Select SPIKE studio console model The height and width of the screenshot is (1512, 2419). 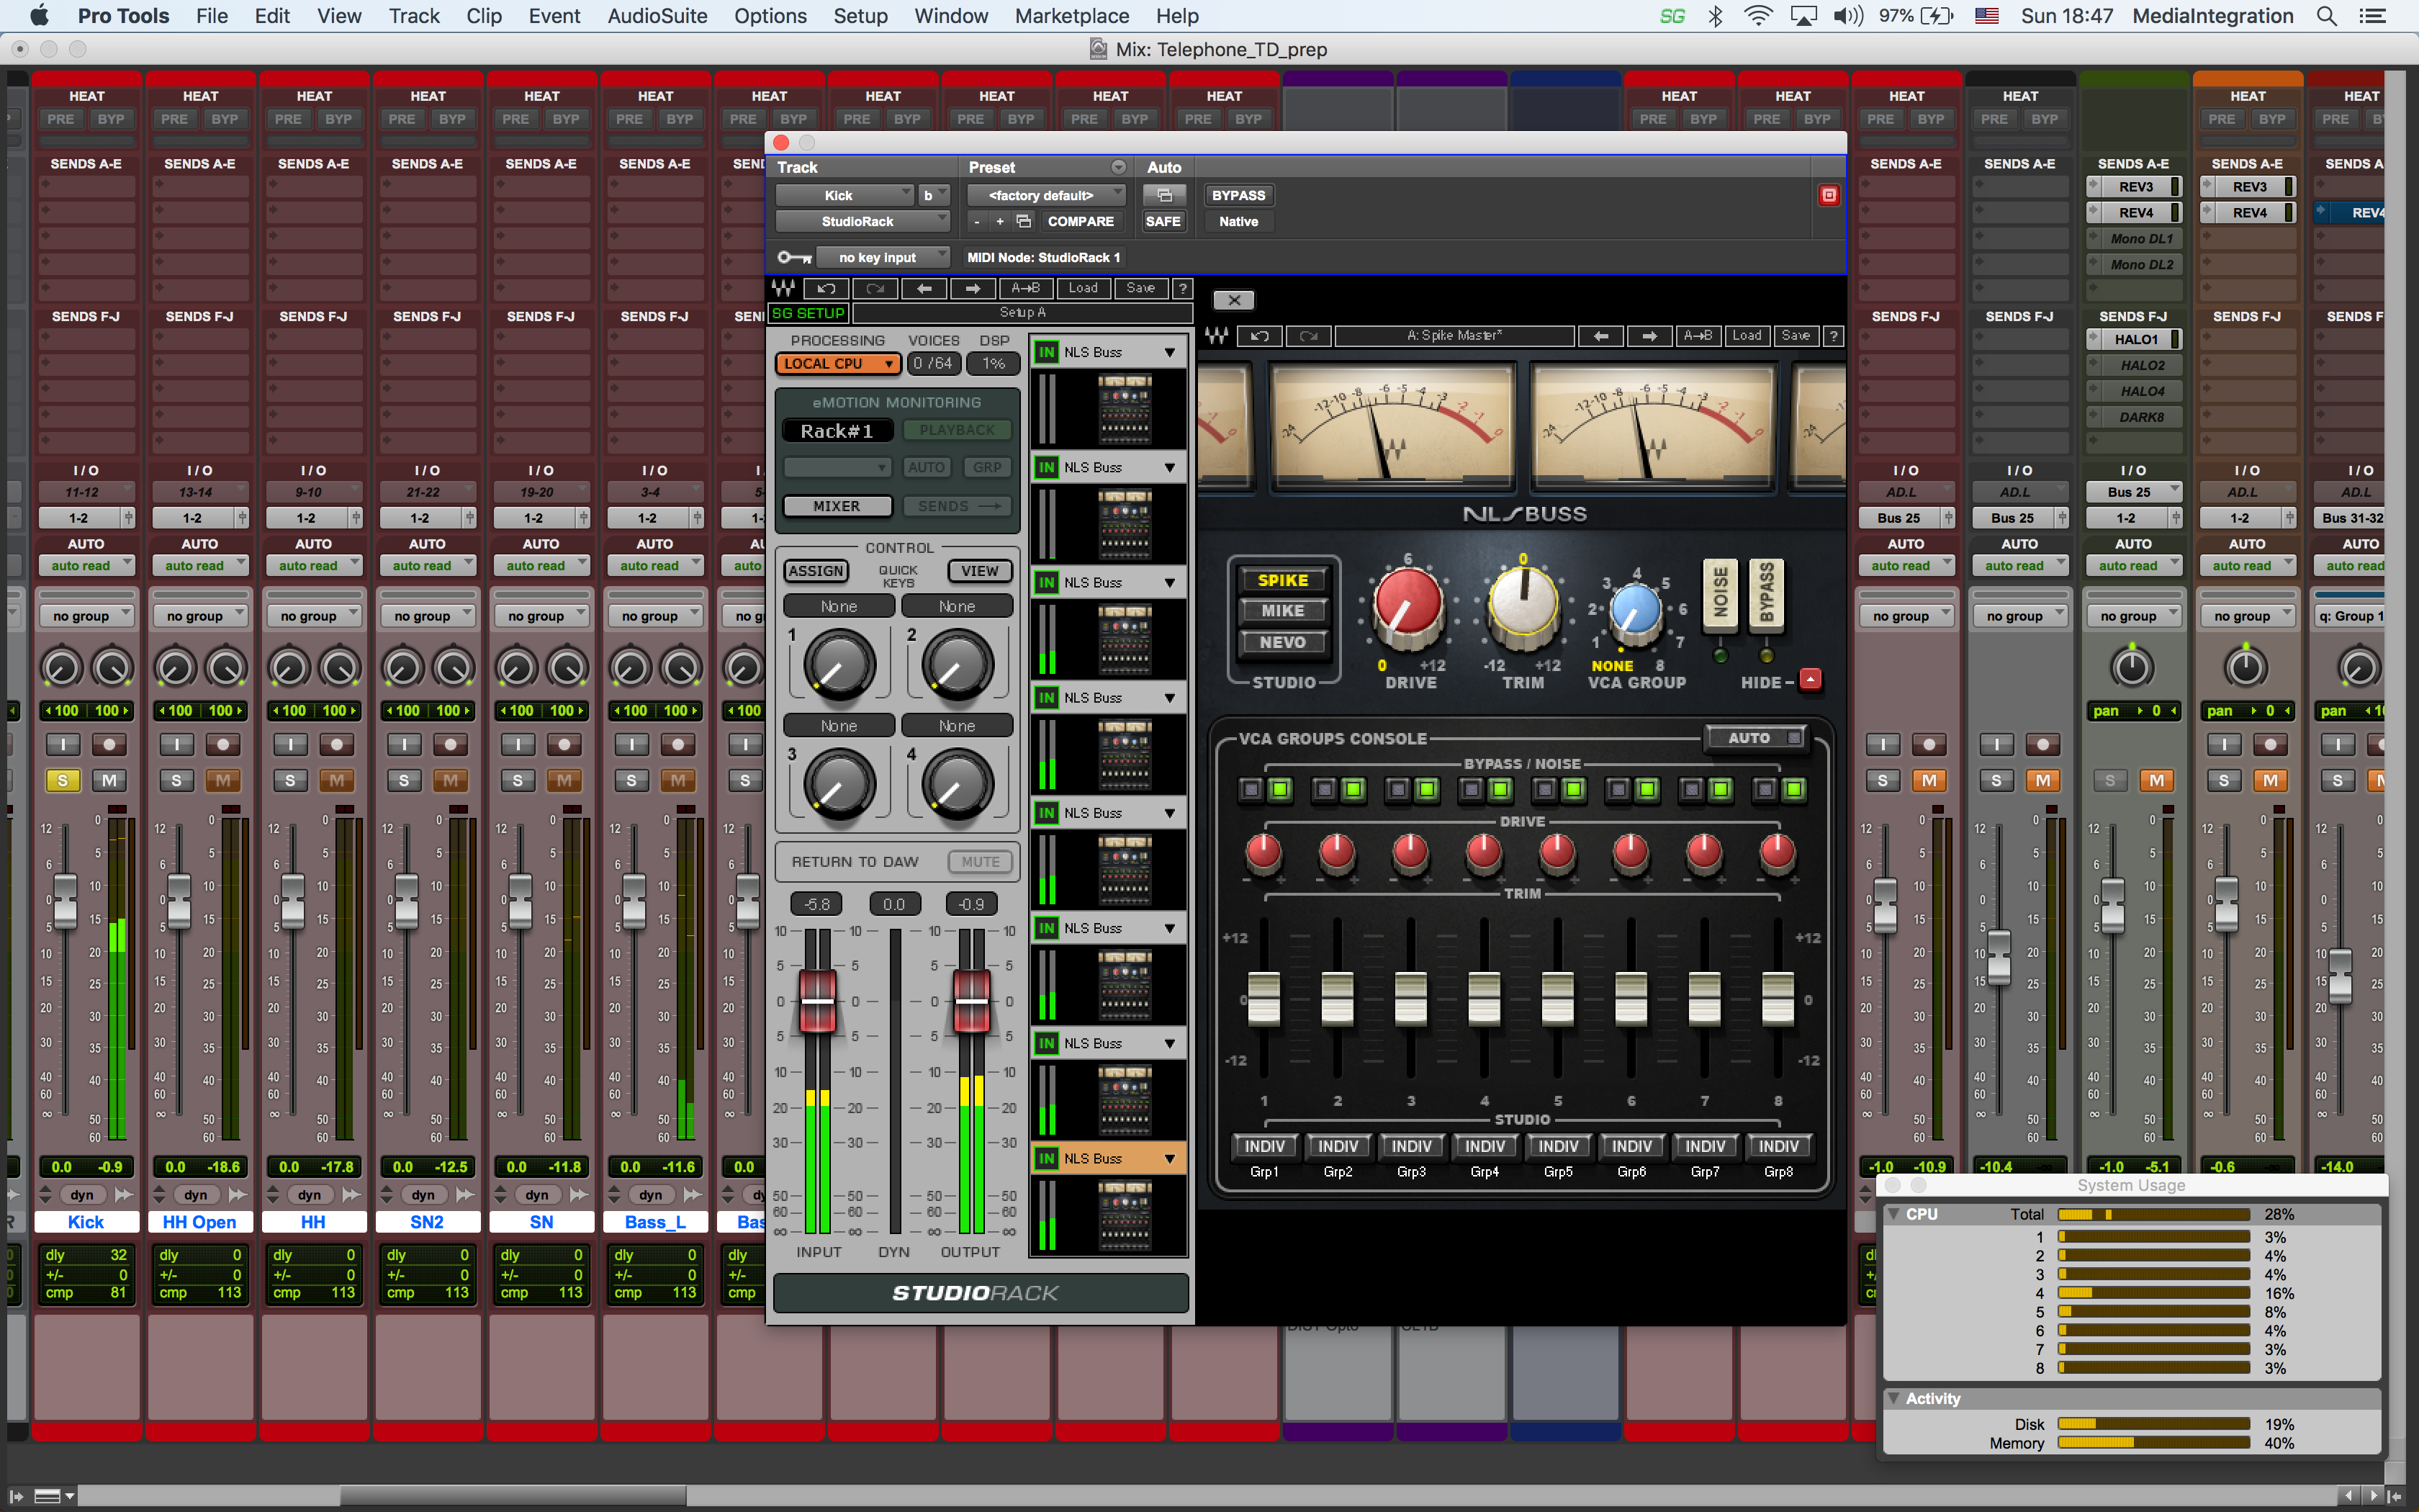[1282, 580]
